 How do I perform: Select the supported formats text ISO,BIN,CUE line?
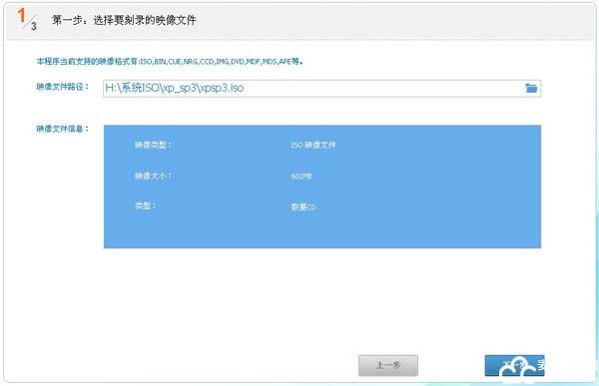[170, 62]
